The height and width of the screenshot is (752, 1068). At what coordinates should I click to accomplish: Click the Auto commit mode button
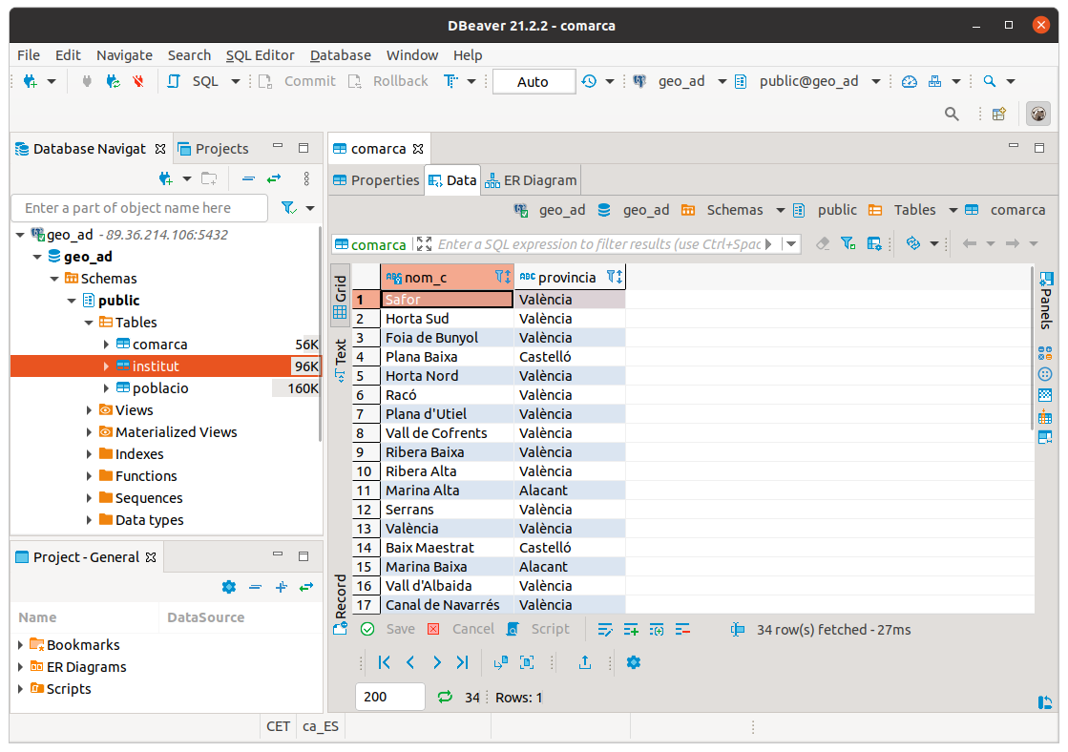(x=533, y=81)
